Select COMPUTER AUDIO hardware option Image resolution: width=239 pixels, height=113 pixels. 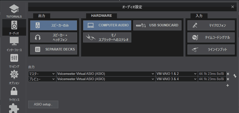107,25
